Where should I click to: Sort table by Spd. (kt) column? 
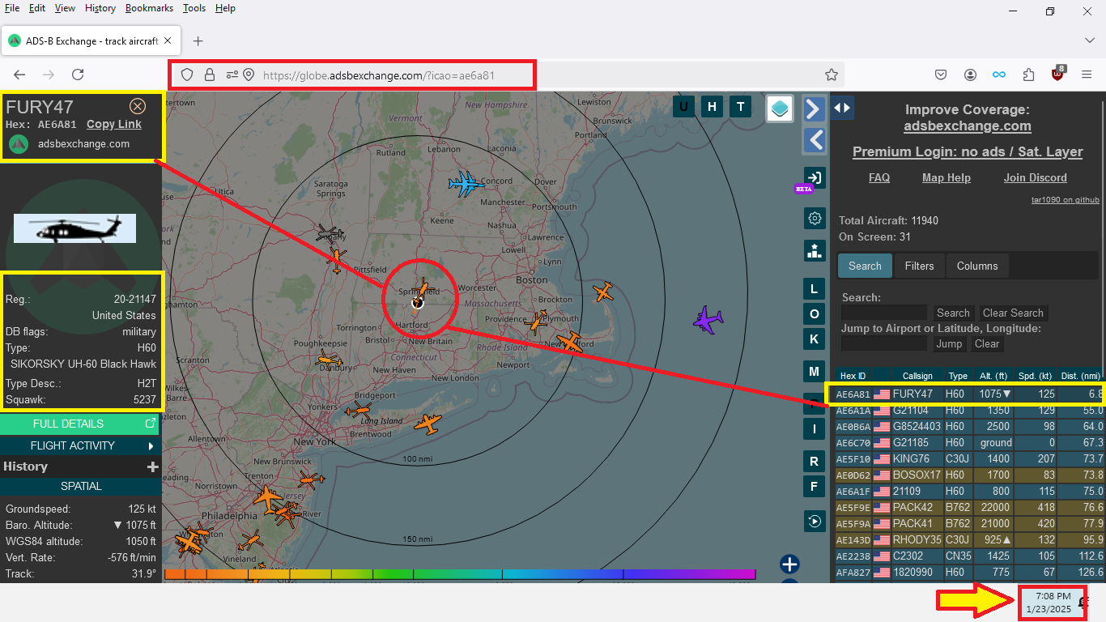click(1036, 376)
